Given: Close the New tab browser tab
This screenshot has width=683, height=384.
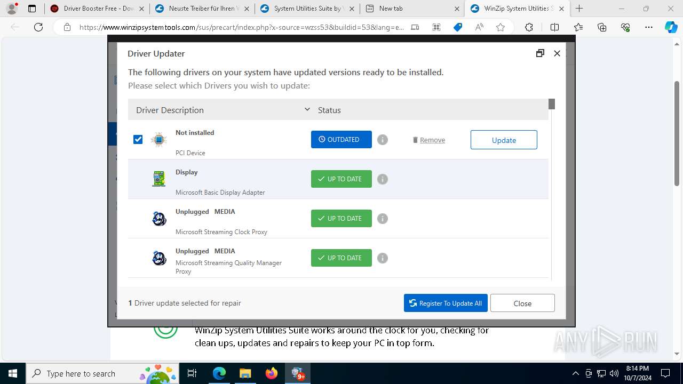Looking at the screenshot, I should pos(457,9).
